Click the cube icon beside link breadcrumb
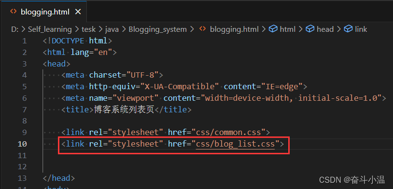The height and width of the screenshot is (189, 393). 348,29
